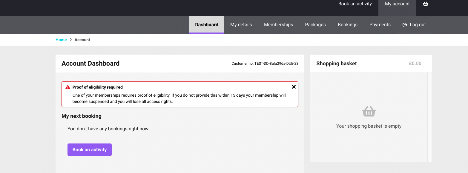Click the large empty basket icon
The image size is (468, 173).
[x=369, y=112]
